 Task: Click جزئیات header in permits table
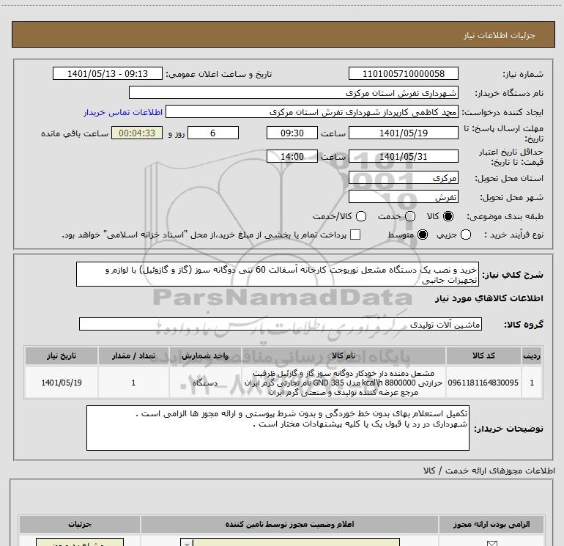click(80, 524)
